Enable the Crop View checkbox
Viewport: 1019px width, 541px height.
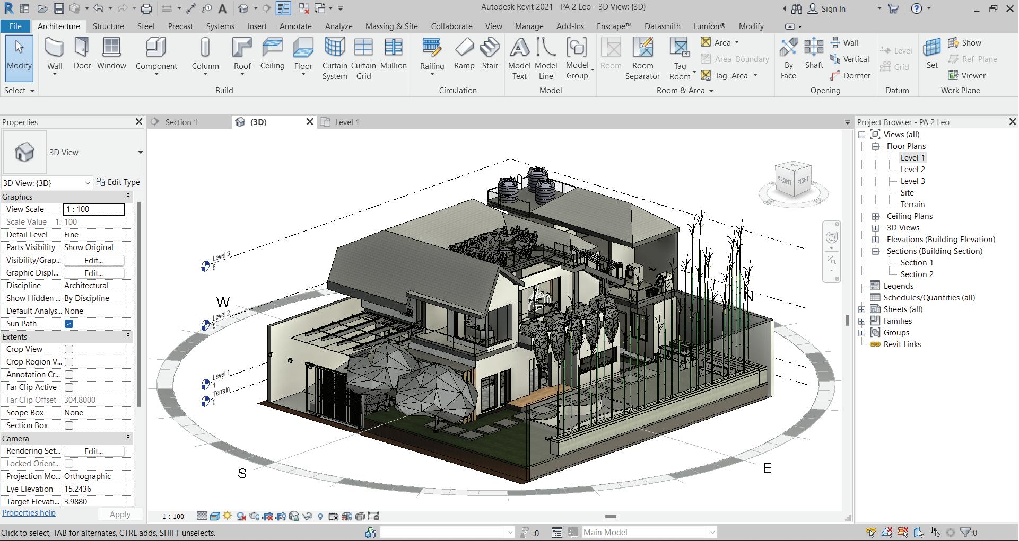click(69, 349)
